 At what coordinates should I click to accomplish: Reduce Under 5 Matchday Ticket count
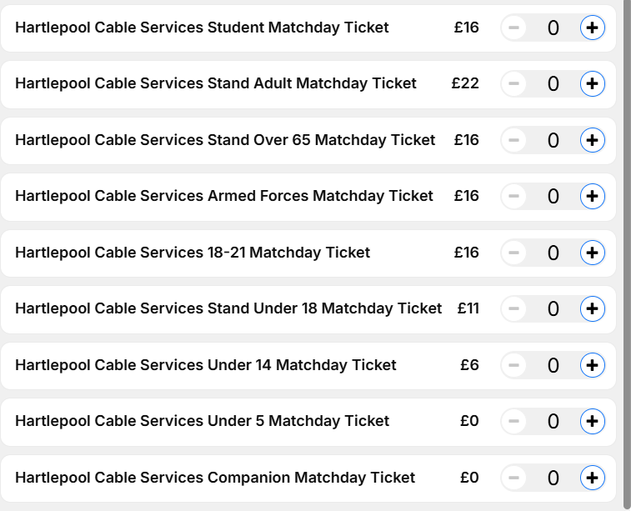513,421
